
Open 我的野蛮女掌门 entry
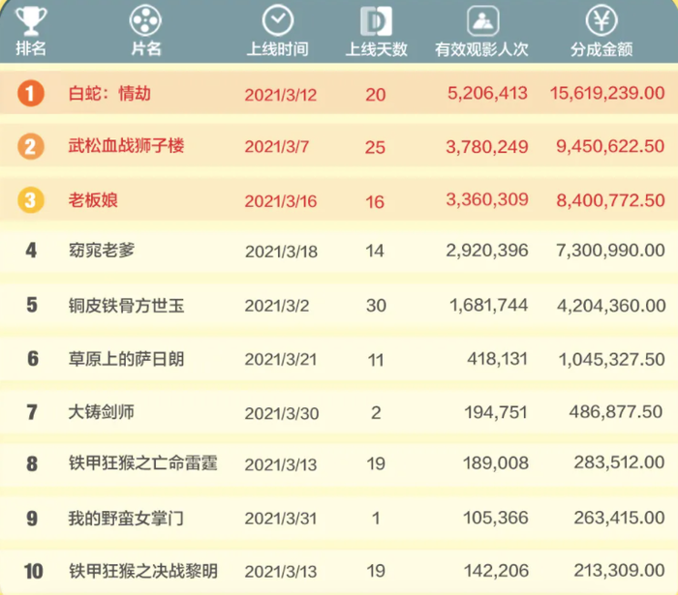126,519
